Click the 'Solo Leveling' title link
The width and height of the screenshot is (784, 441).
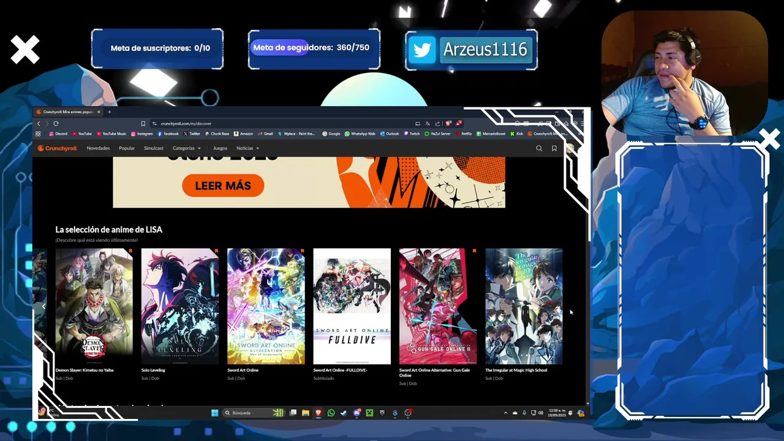153,370
